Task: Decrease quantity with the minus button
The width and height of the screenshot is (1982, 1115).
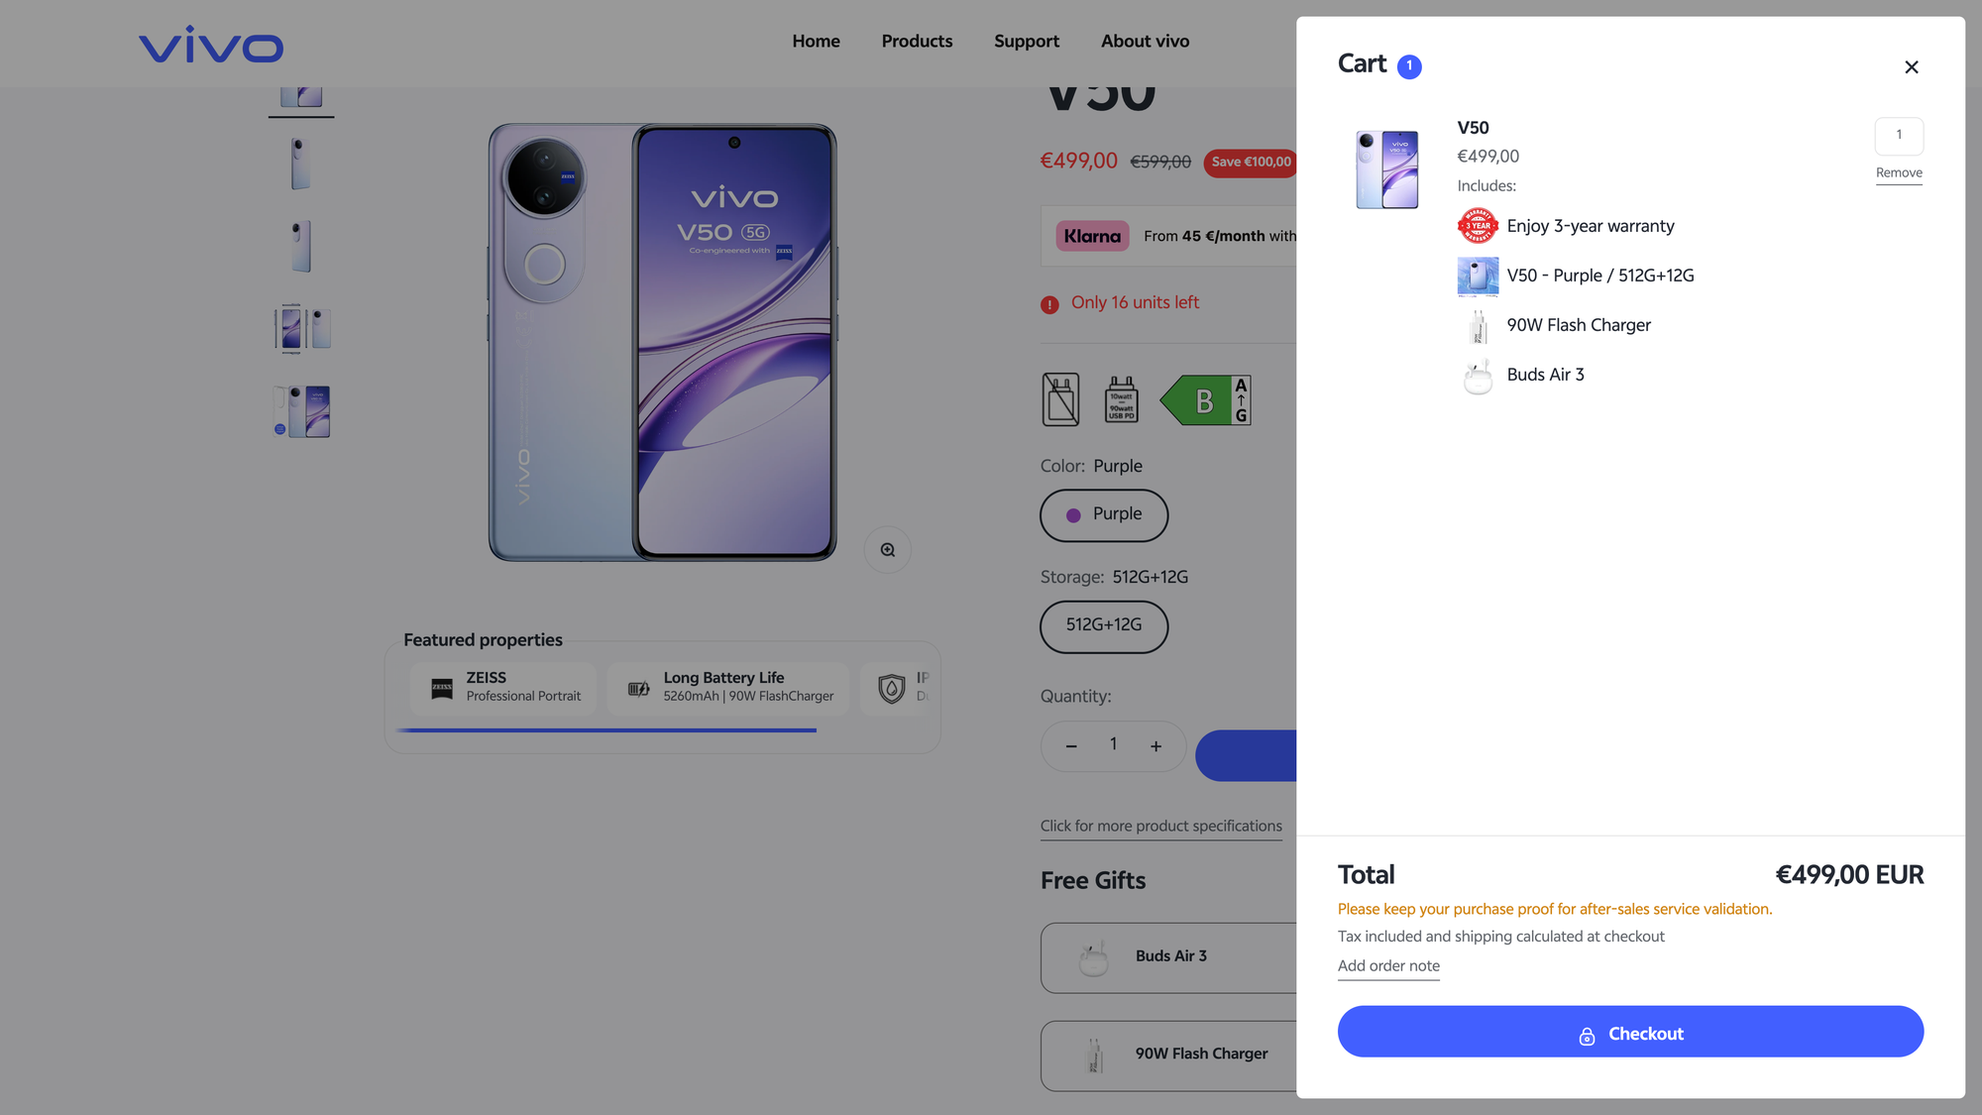Action: [1071, 746]
